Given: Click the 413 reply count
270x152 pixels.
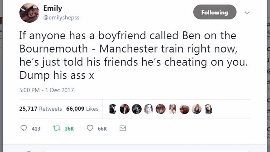Looking at the screenshot, I should coord(36,129).
